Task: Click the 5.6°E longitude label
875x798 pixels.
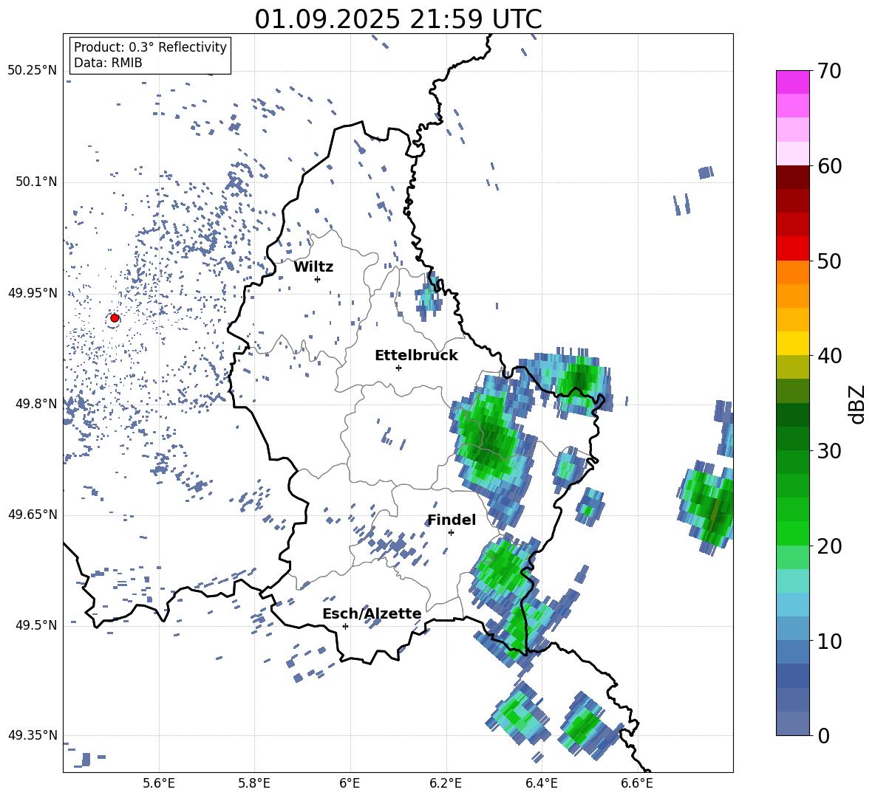Action: click(159, 783)
